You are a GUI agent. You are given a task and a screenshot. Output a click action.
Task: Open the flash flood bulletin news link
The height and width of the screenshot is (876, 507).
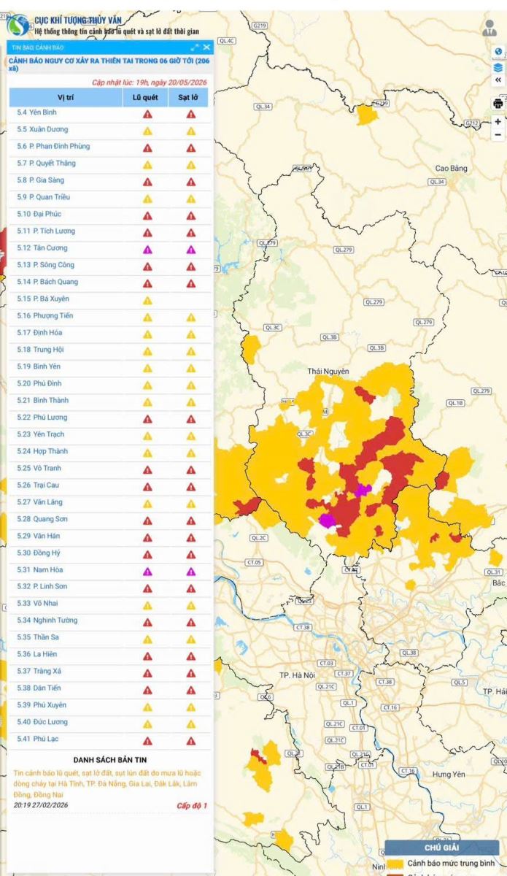[x=110, y=783]
